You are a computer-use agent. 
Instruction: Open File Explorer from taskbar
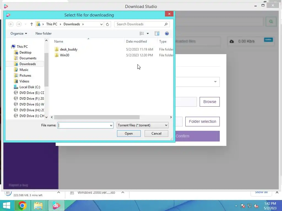(x=38, y=206)
